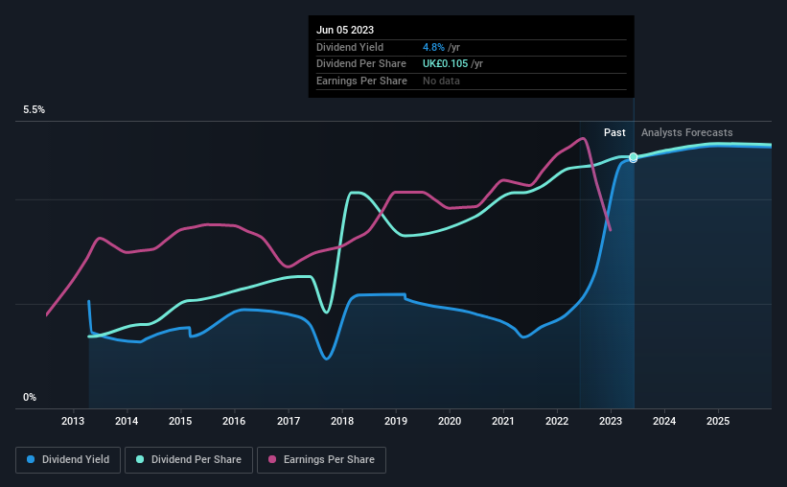787x487 pixels.
Task: Toggle the Earnings Per Share legend series
Action: click(321, 460)
